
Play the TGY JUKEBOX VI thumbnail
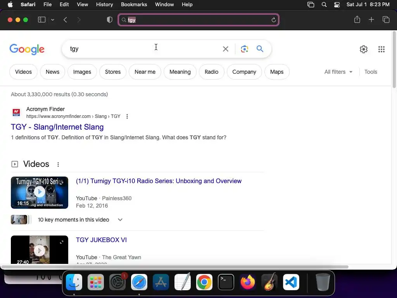[x=40, y=250]
